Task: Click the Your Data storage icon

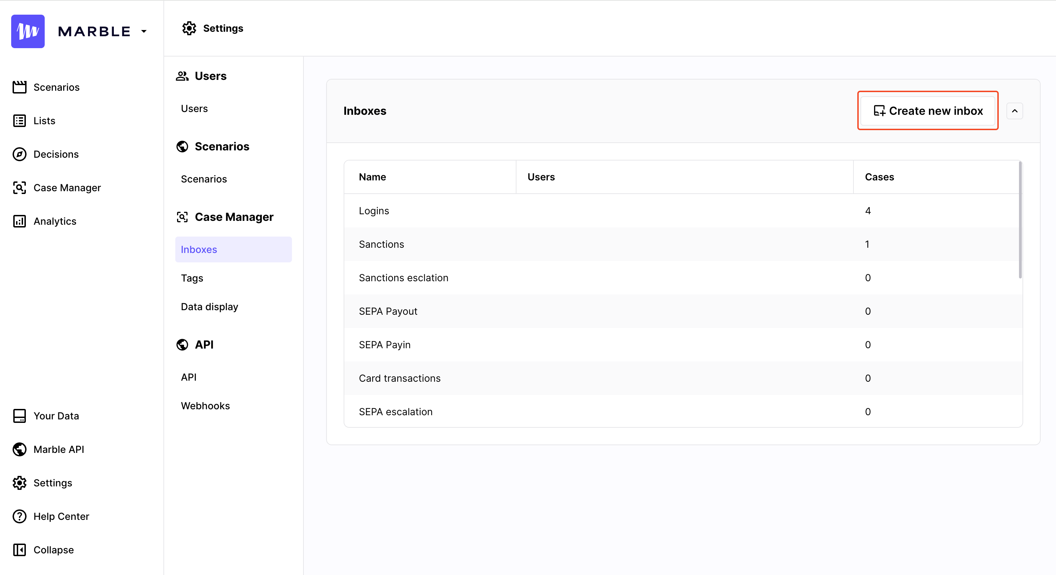Action: 19,416
